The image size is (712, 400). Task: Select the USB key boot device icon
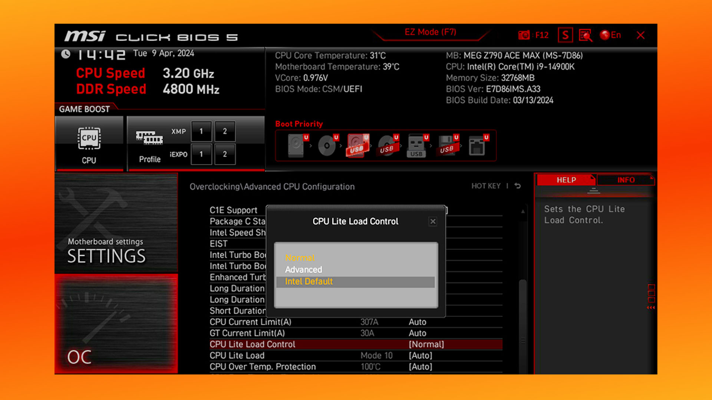tap(418, 146)
